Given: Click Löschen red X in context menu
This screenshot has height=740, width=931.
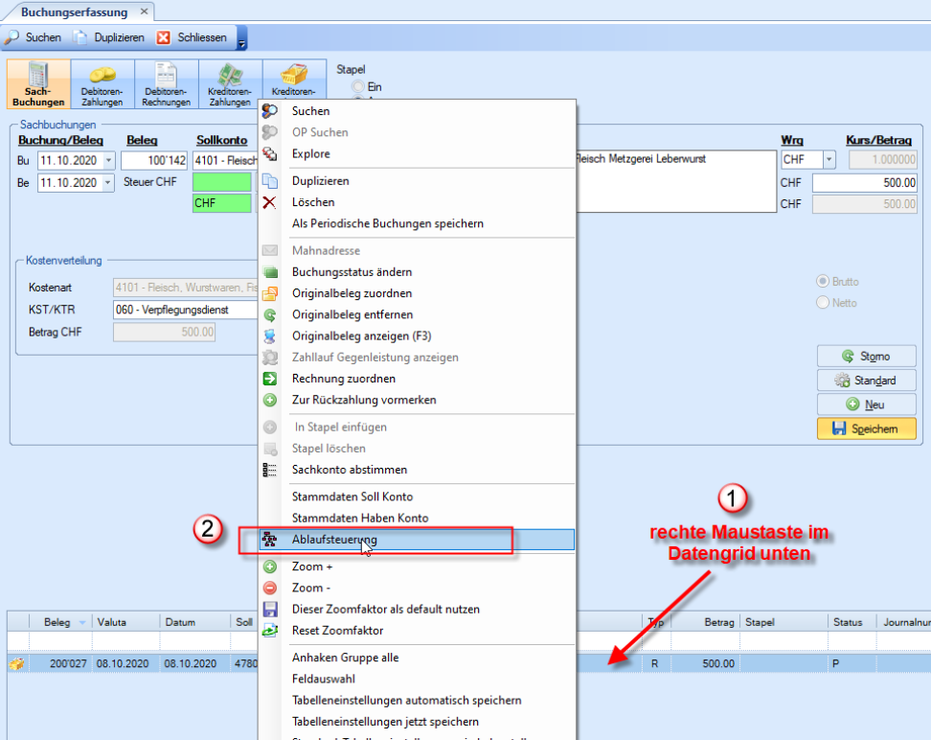Looking at the screenshot, I should pos(270,202).
